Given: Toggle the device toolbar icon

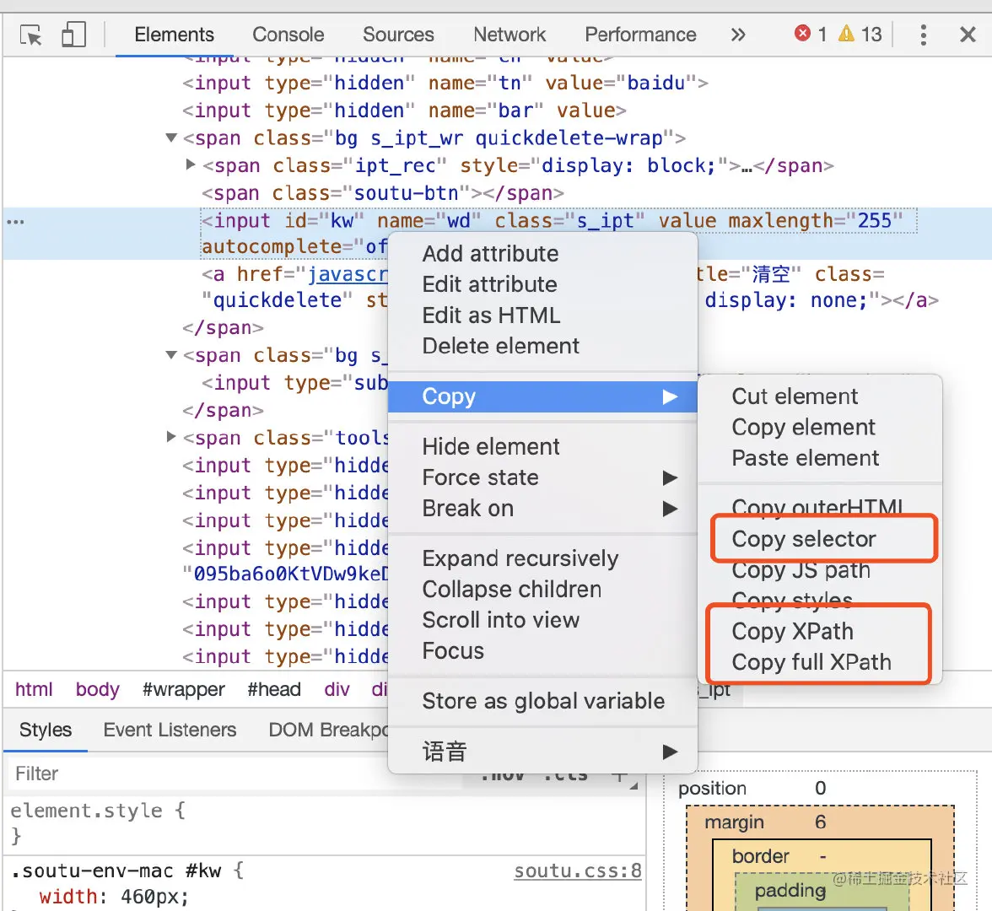Looking at the screenshot, I should pos(73,35).
